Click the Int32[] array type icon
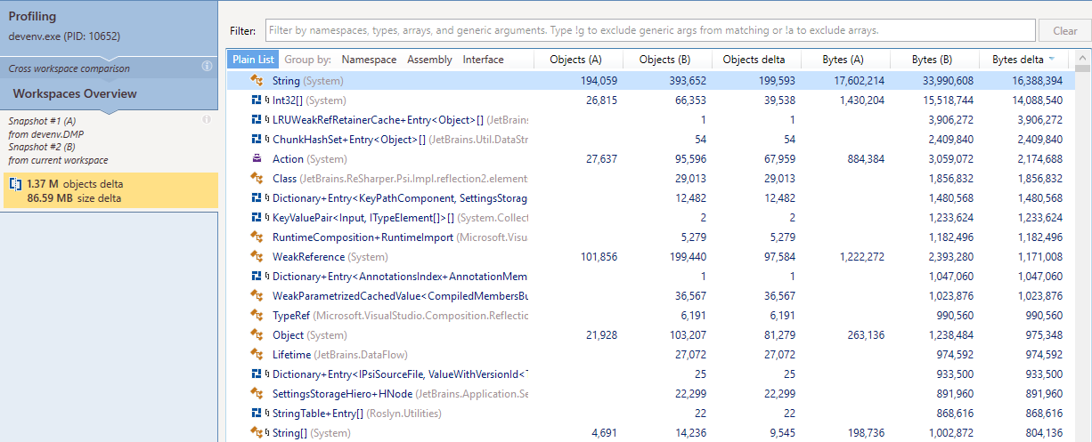 (x=258, y=100)
